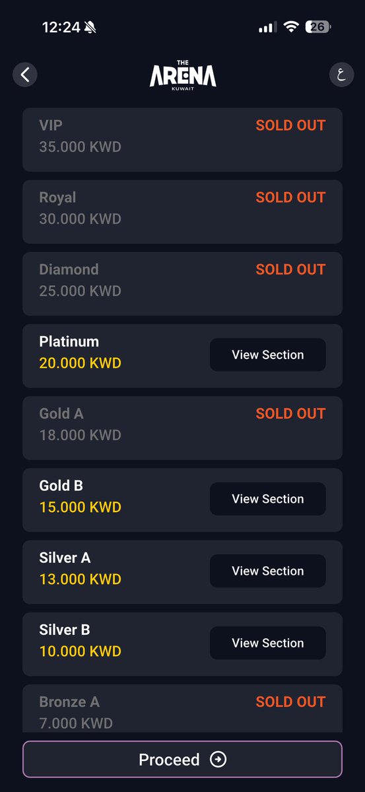The height and width of the screenshot is (792, 365).
Task: Select the Bronze A ticket card
Action: tap(183, 708)
